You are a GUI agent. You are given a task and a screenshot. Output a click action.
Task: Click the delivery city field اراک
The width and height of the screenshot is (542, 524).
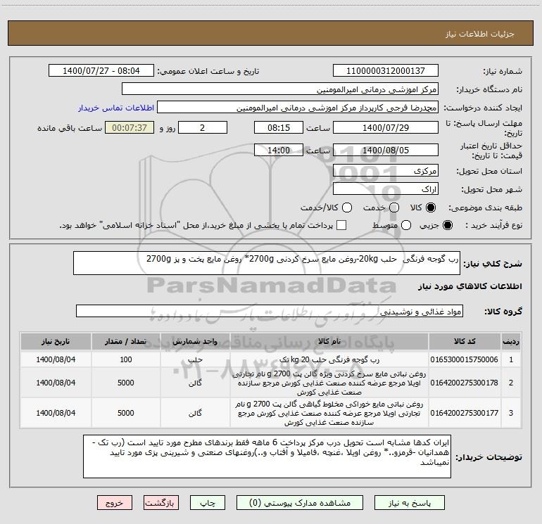pyautogui.click(x=386, y=188)
